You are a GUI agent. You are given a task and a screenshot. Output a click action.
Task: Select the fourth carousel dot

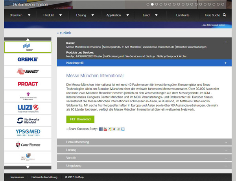click(x=161, y=4)
